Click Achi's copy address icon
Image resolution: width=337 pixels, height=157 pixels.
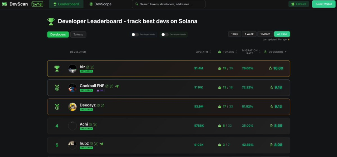91,125
